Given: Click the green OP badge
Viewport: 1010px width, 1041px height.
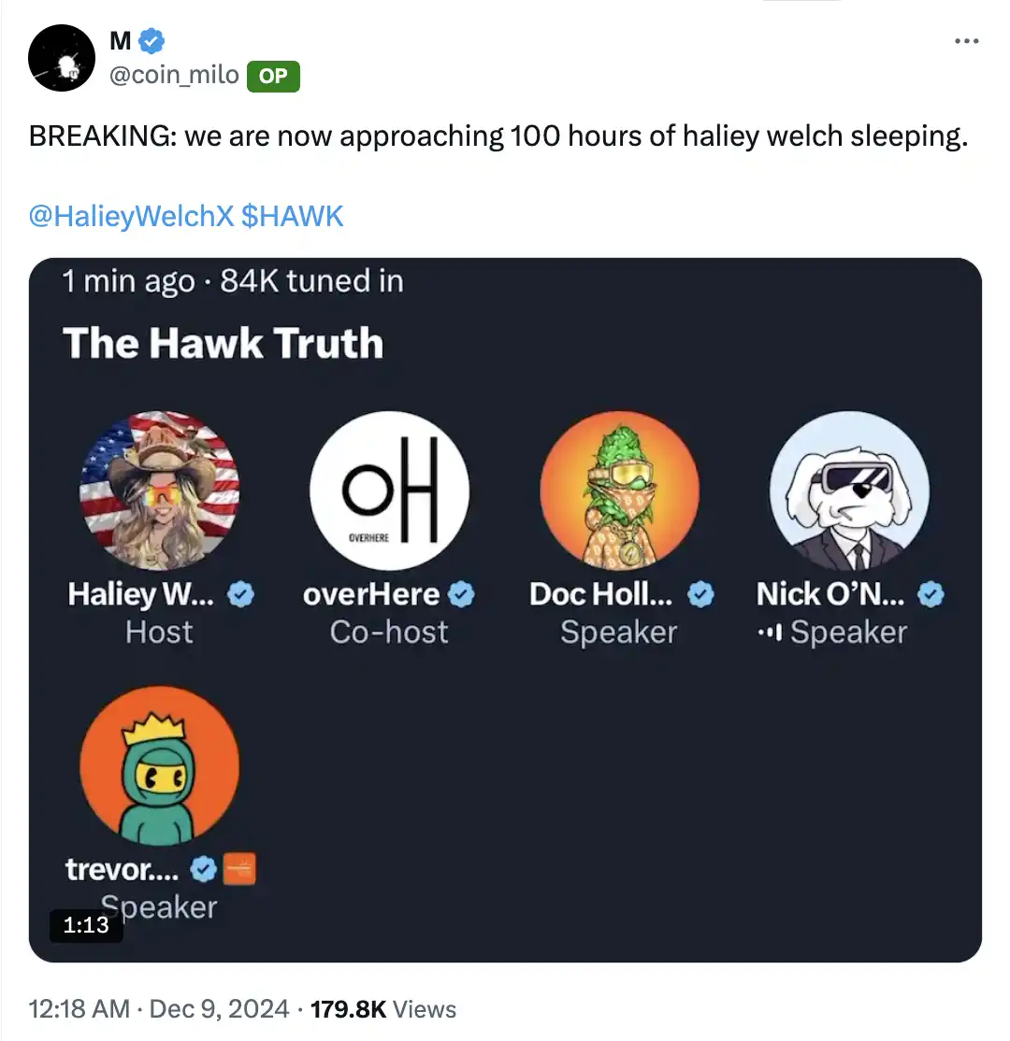Looking at the screenshot, I should (273, 77).
